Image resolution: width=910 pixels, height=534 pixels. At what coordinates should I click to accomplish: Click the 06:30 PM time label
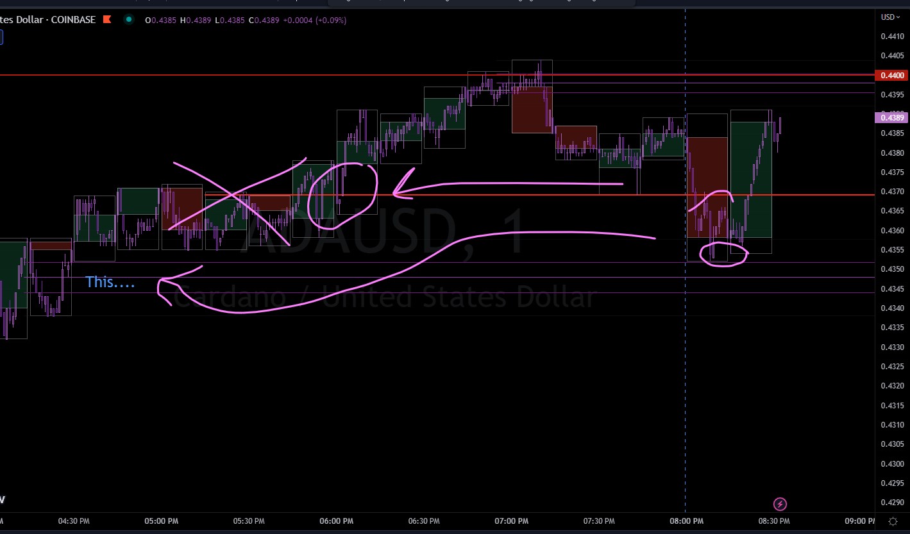coord(424,521)
